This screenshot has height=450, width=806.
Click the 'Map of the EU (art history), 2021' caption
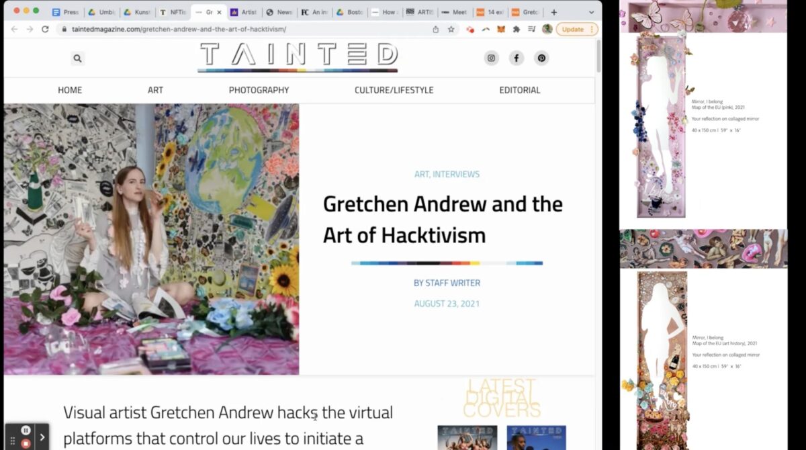coord(725,343)
